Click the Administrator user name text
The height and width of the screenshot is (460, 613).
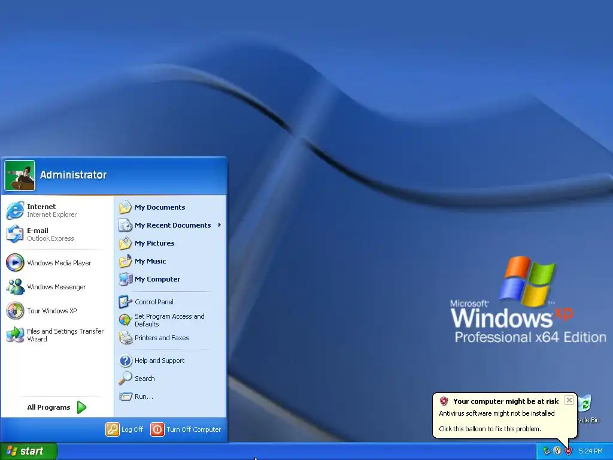coord(73,175)
